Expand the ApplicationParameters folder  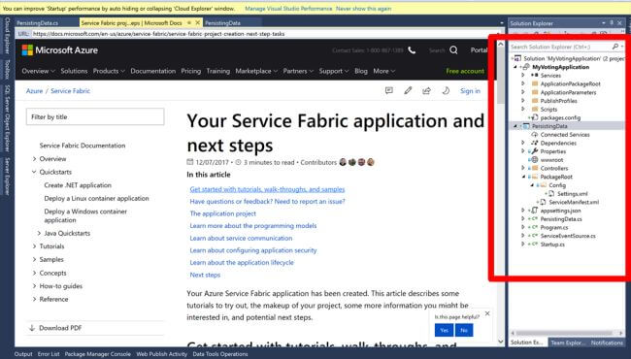click(523, 92)
